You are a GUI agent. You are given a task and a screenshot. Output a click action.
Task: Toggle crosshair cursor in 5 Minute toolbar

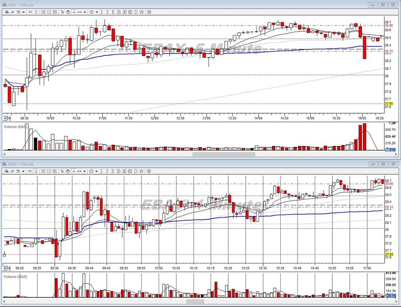point(74,12)
